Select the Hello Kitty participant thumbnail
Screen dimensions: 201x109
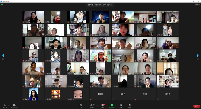point(56,94)
